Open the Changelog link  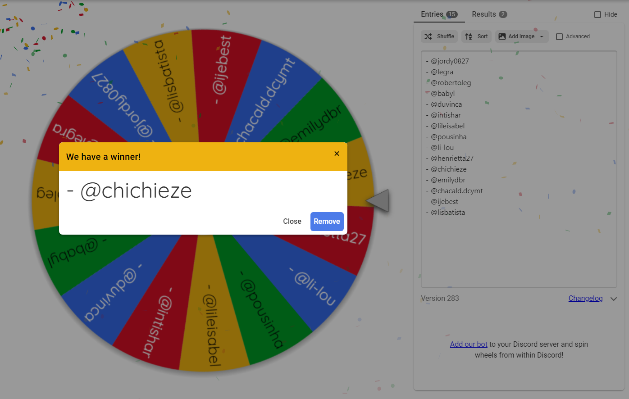[585, 298]
